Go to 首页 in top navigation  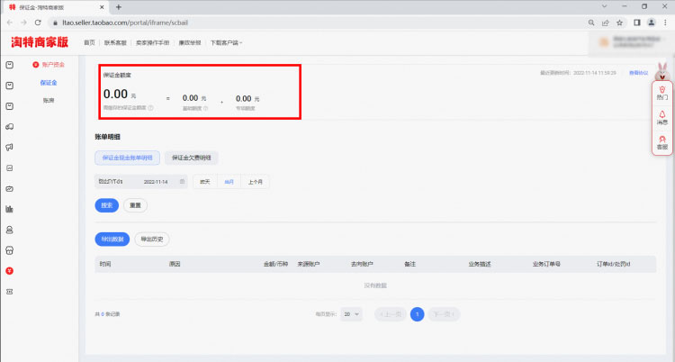pyautogui.click(x=89, y=42)
